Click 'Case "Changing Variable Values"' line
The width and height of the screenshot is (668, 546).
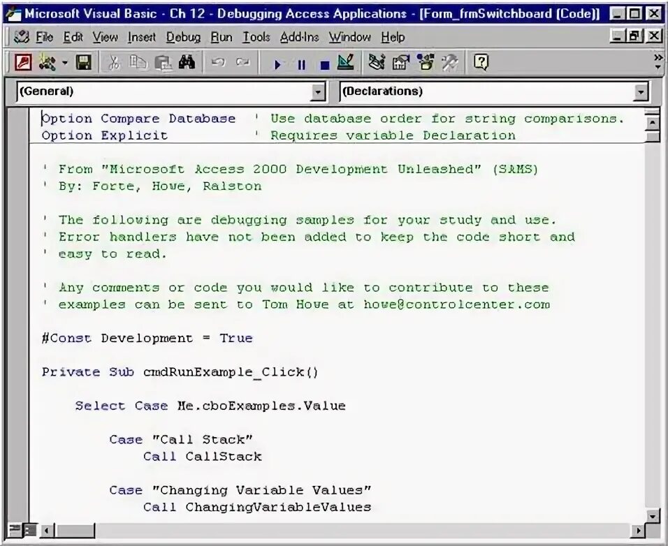click(240, 490)
